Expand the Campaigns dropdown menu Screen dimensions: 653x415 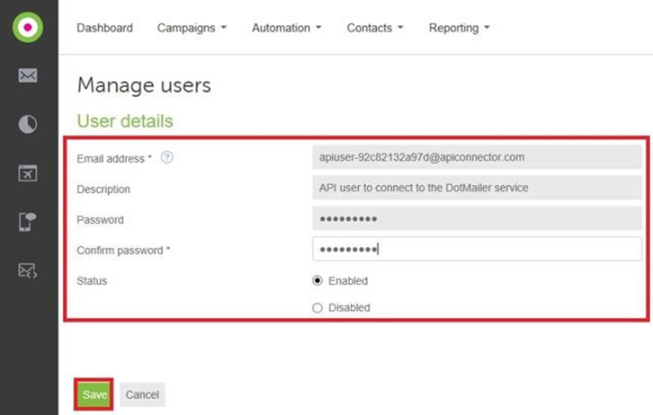192,28
